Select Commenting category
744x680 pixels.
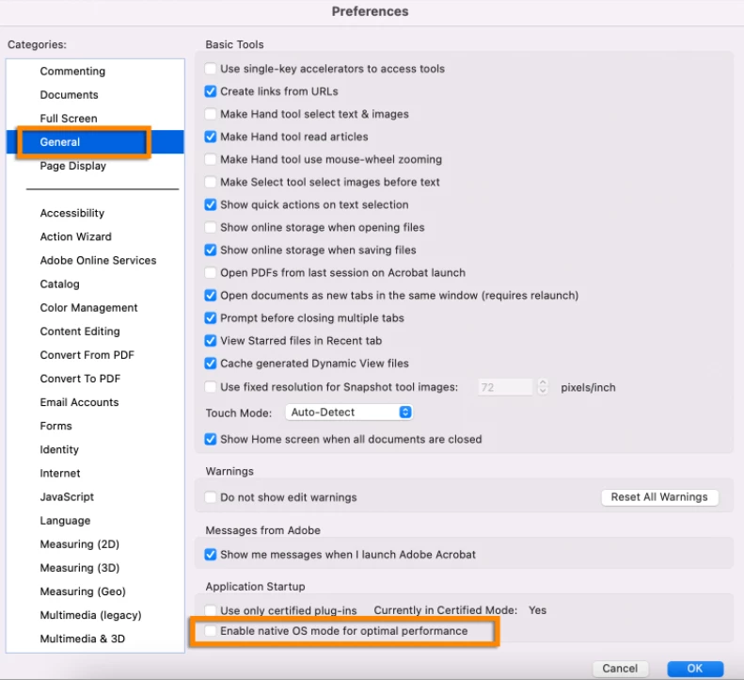point(72,72)
